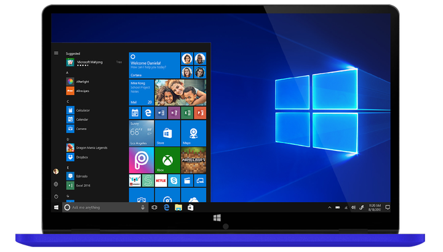The height and width of the screenshot is (252, 443).
Task: Click the Cortana Welcome Daniela tile
Action: tap(154, 65)
